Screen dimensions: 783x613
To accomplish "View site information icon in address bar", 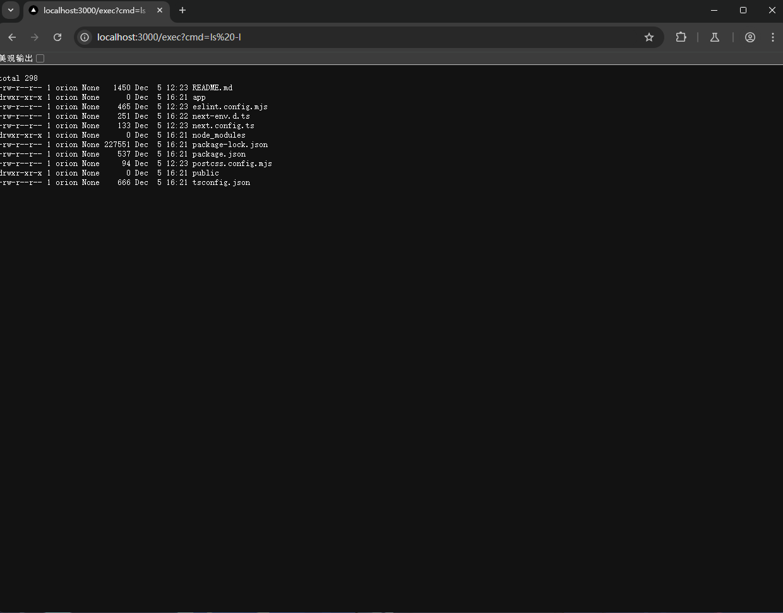I will pos(85,37).
